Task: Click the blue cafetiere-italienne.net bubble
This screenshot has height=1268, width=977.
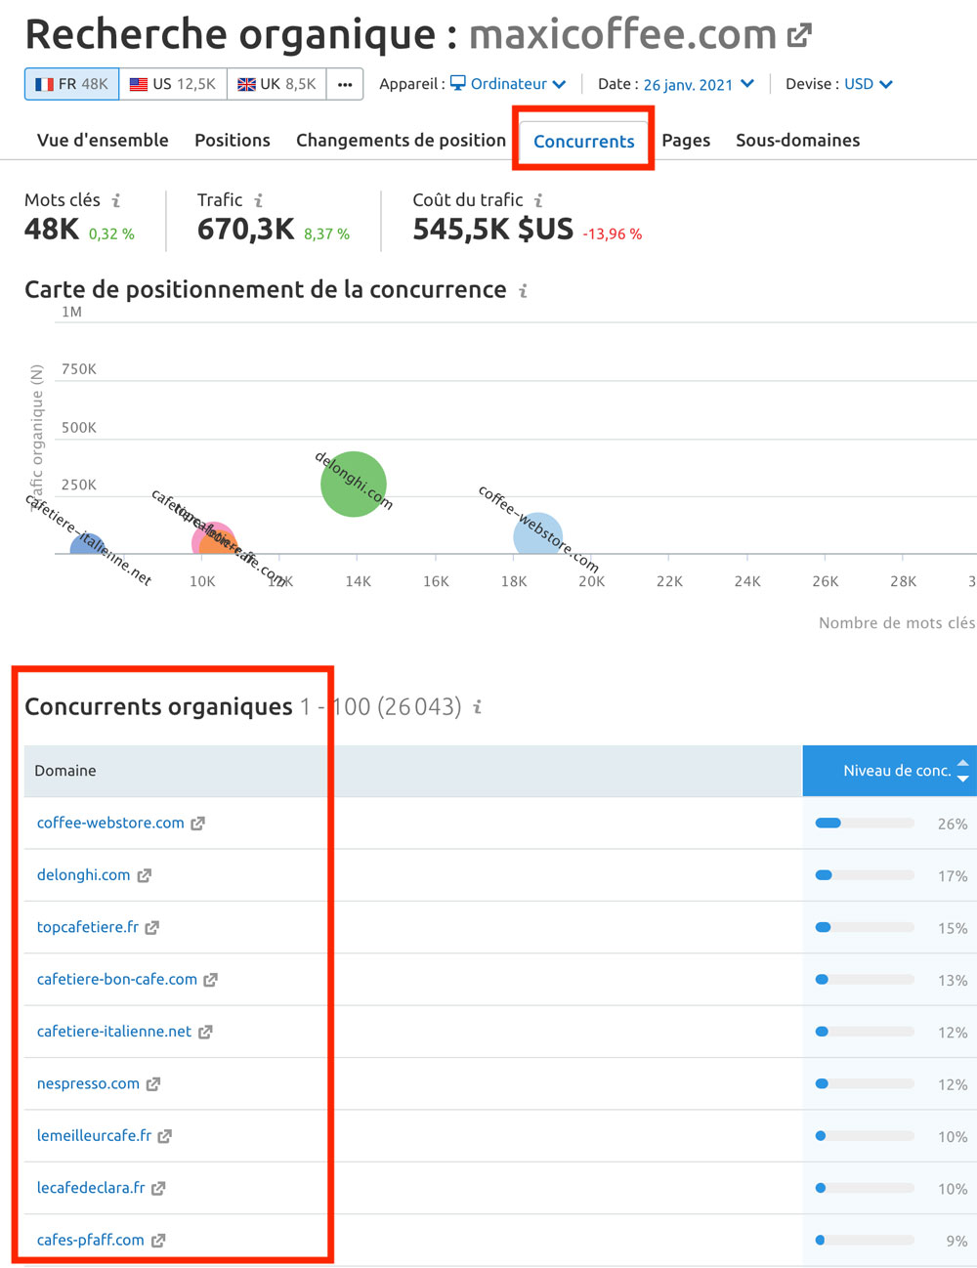Action: [88, 544]
